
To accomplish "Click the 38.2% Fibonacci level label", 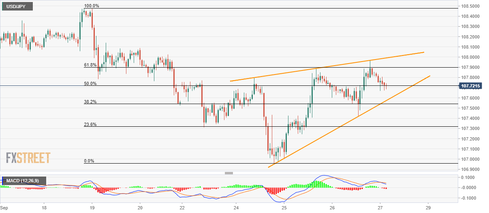I will 90,102.
